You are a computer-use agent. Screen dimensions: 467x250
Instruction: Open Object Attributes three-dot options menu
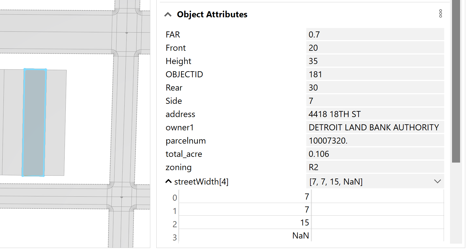[440, 14]
